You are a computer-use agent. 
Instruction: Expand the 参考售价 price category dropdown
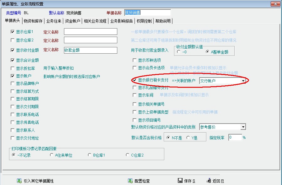pyautogui.click(x=243, y=127)
